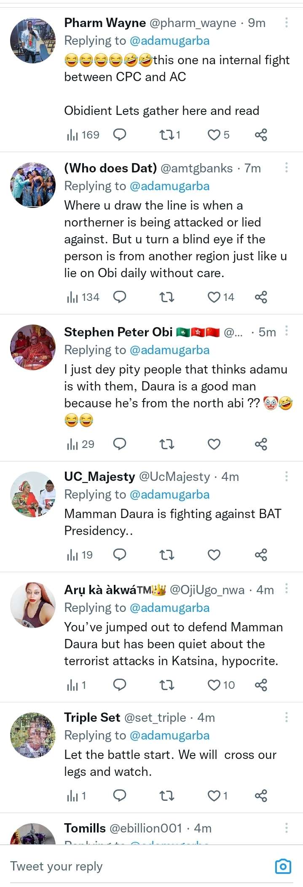Reply to UC_Majesty's tweet

click(x=120, y=555)
